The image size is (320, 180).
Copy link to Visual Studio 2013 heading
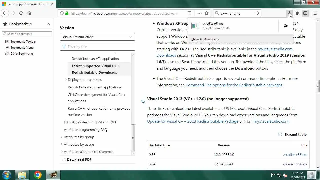point(143,101)
